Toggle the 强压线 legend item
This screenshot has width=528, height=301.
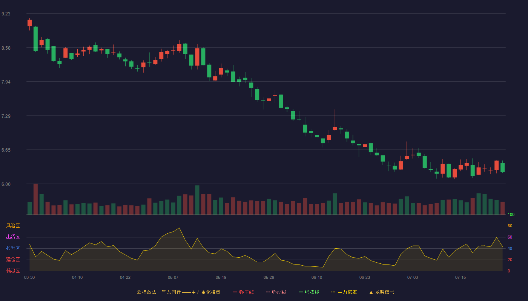(x=243, y=292)
